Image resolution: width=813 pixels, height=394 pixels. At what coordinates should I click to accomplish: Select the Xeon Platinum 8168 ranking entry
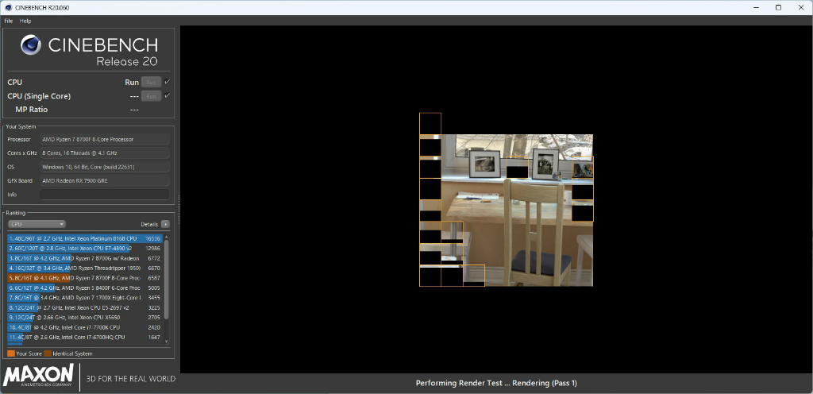[x=85, y=238]
